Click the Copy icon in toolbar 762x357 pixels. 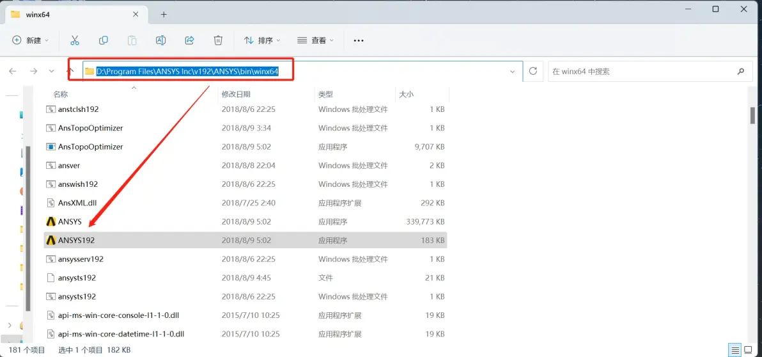[103, 40]
